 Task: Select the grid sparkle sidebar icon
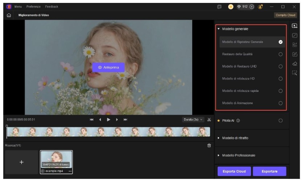tap(295, 45)
